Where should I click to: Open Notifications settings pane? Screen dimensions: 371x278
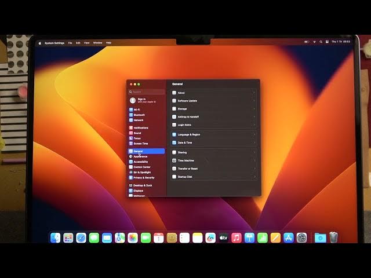point(141,127)
